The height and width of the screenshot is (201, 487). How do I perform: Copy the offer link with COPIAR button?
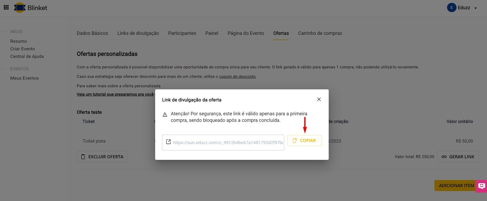point(304,140)
